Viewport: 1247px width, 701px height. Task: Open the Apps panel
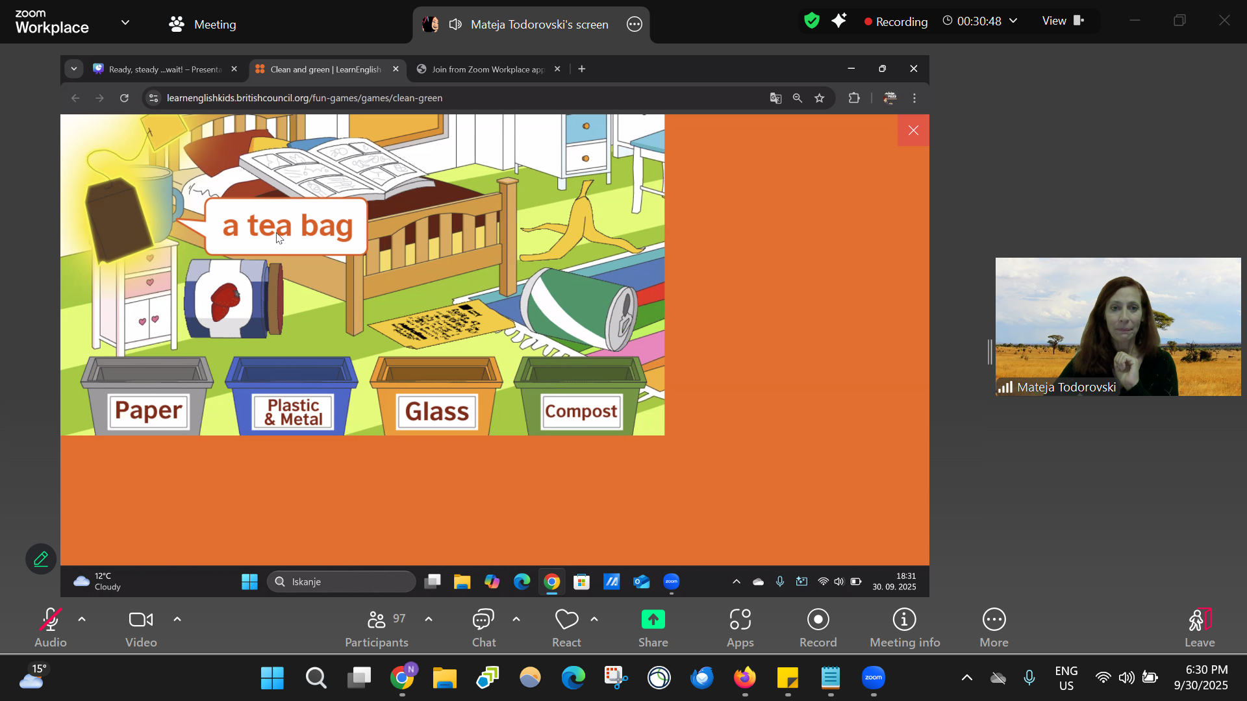(740, 627)
